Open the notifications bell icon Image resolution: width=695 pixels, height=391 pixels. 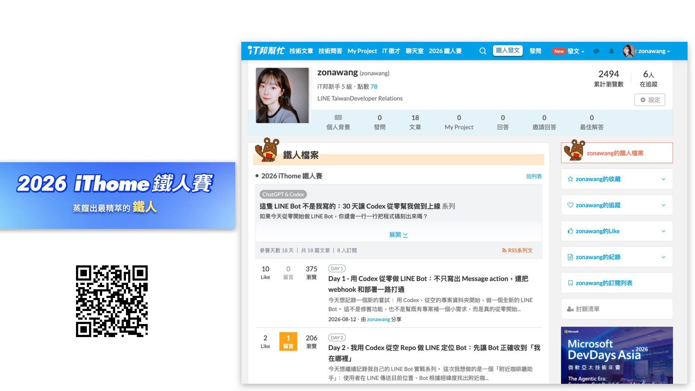pyautogui.click(x=611, y=51)
